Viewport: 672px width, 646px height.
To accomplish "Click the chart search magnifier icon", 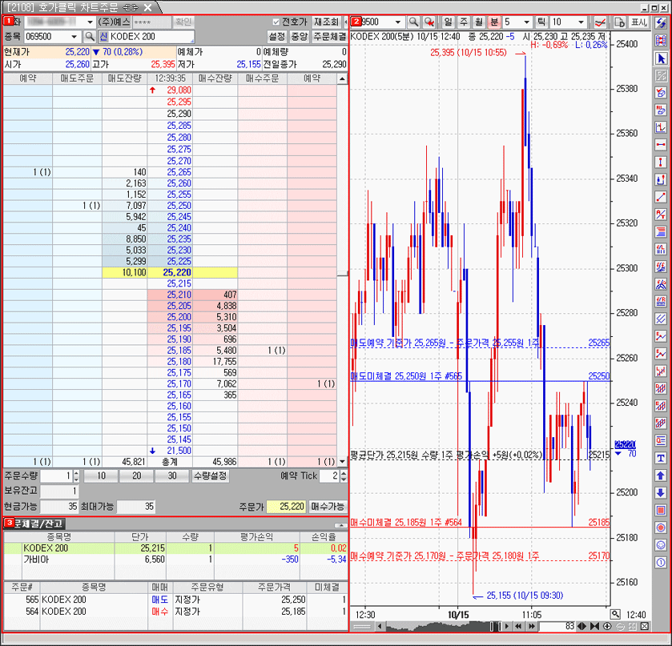I will 414,22.
